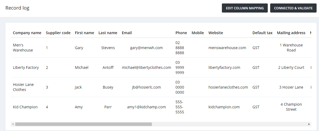Screen dimensions: 319x131
Task: Select the Email column header
Action: point(127,33)
